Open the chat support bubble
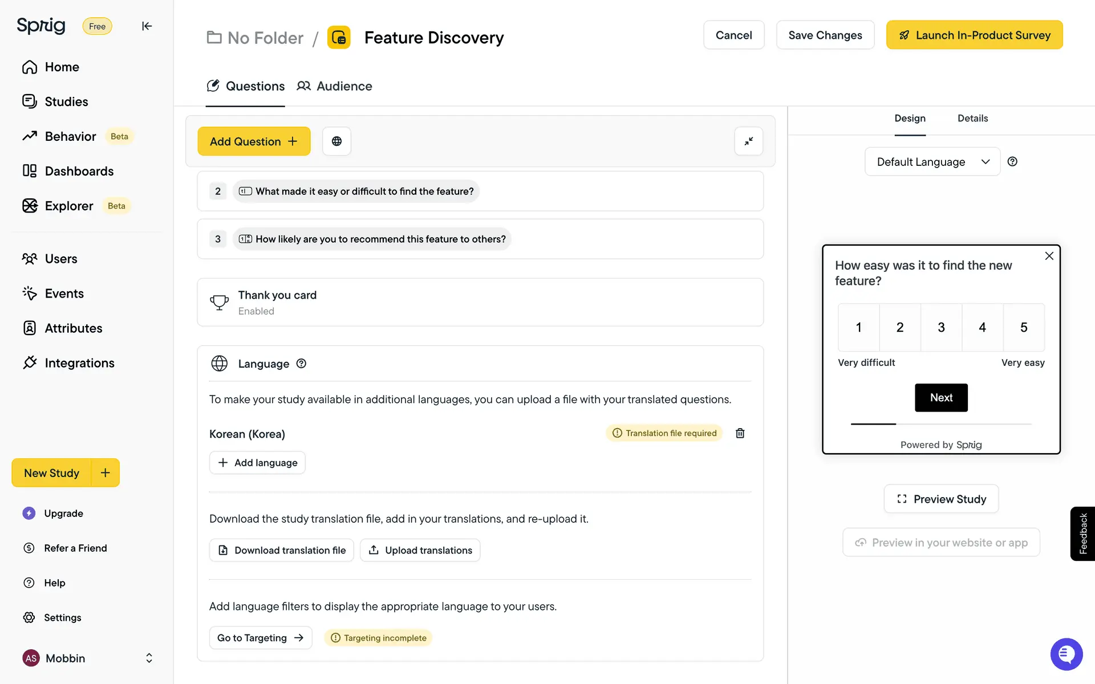The image size is (1095, 684). (x=1066, y=654)
